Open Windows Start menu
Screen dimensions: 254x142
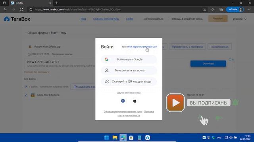tap(107, 138)
